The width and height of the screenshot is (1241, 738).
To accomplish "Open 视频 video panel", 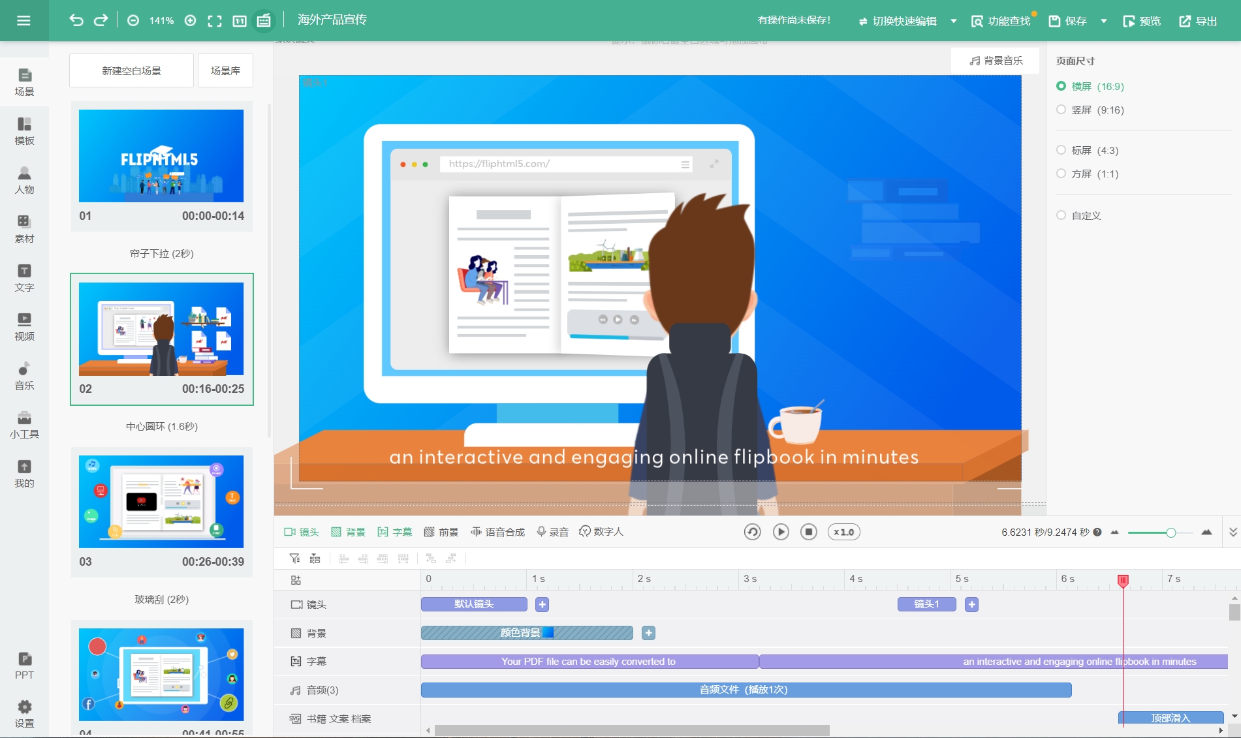I will pyautogui.click(x=24, y=327).
